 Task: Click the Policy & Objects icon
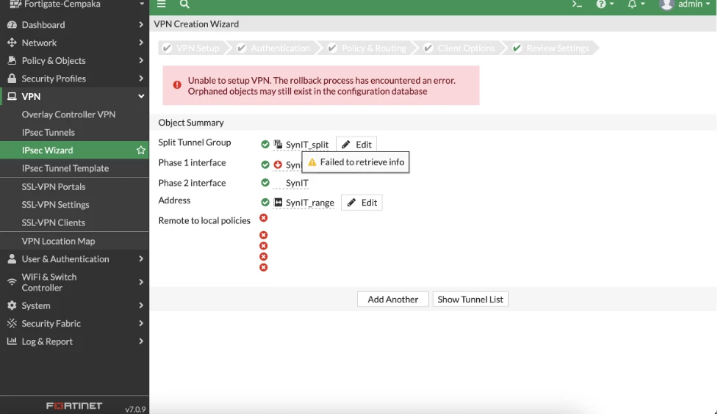[12, 60]
